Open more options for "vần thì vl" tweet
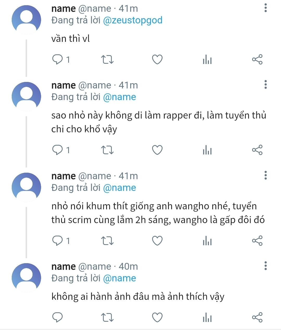Screen dimensions: 281x330 click(x=265, y=8)
